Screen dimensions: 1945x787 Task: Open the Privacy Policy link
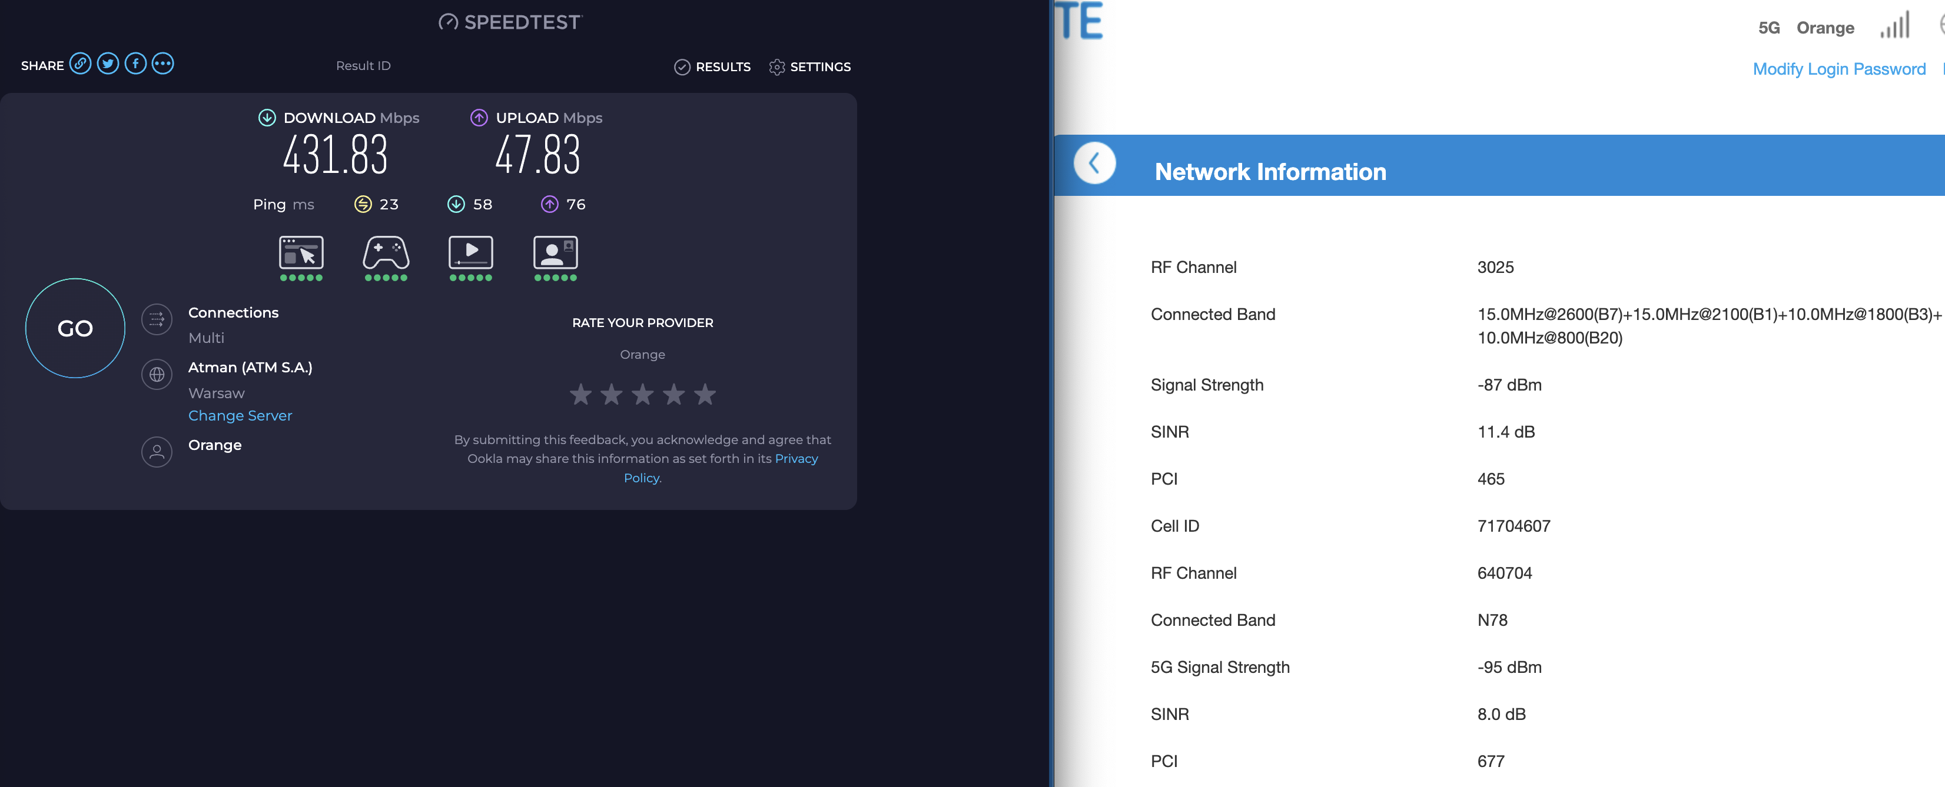(x=796, y=459)
